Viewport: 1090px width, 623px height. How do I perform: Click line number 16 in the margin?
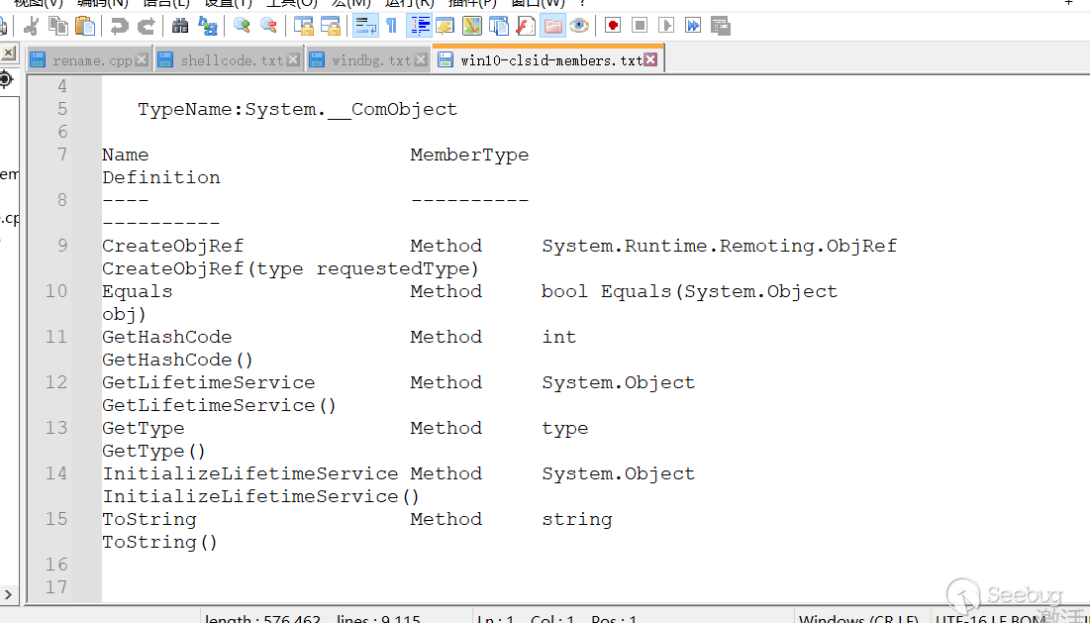[56, 565]
